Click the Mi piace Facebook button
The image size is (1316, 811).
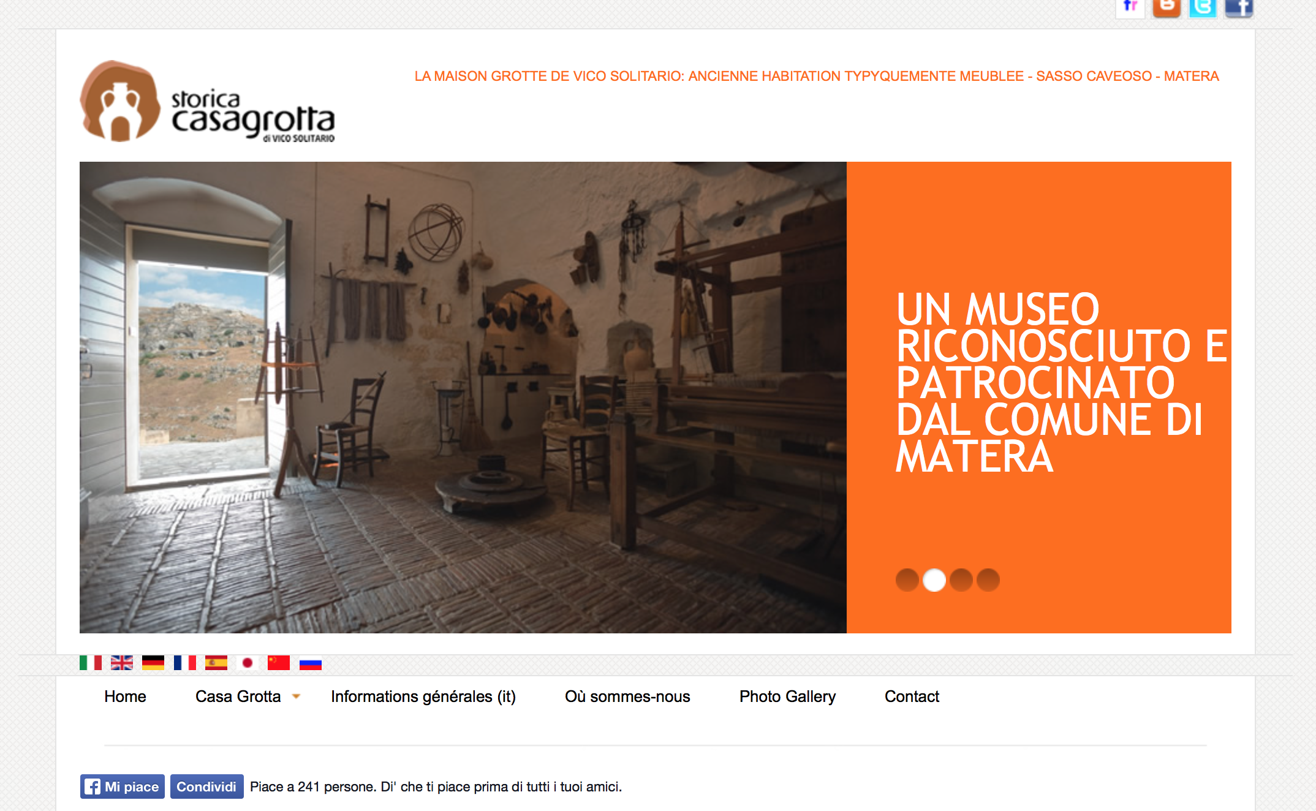(123, 786)
